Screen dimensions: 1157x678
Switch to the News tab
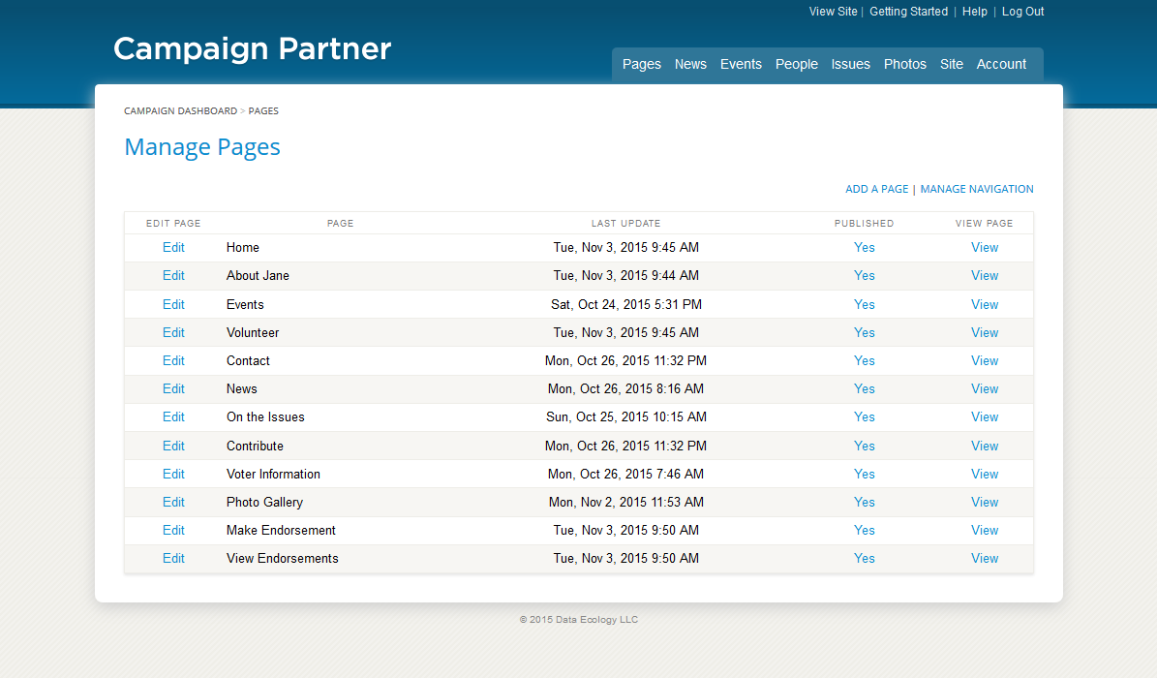click(x=690, y=64)
